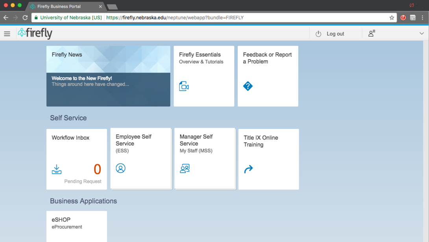The height and width of the screenshot is (242, 429).
Task: Open the Chrome three-dot menu
Action: point(423,18)
